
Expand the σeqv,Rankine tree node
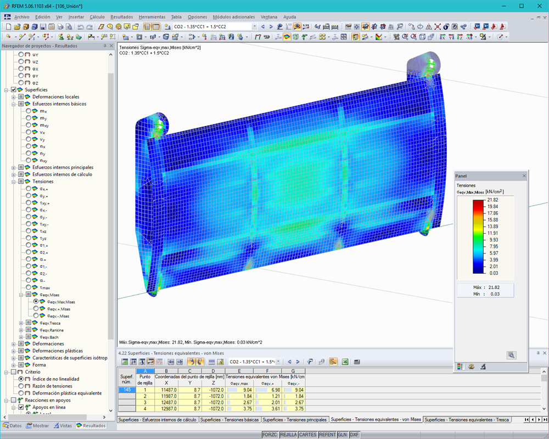tap(21, 330)
